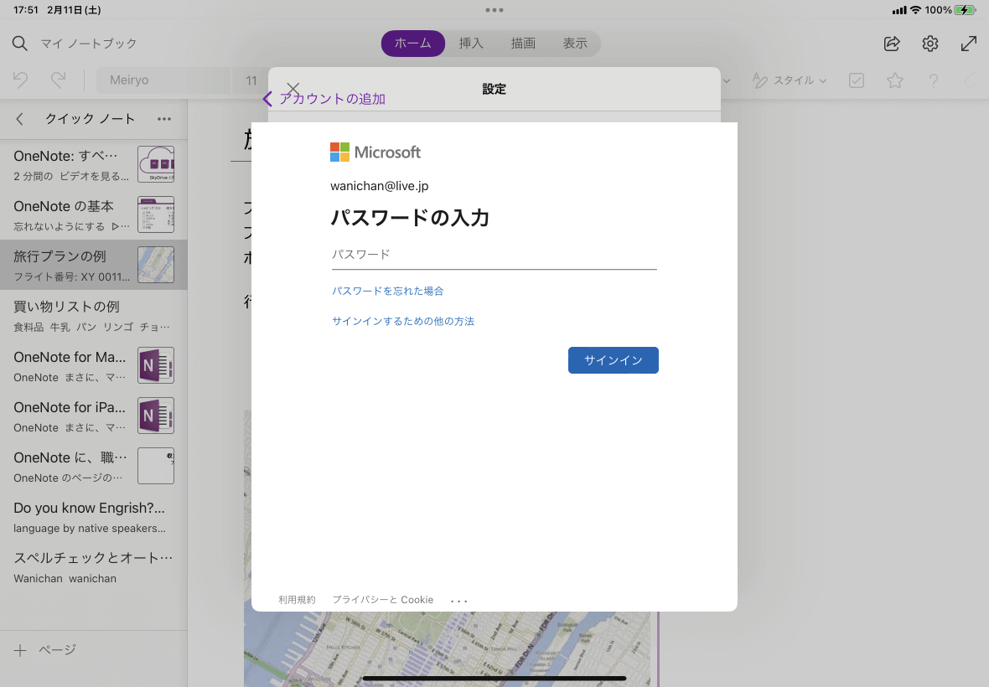The image size is (989, 687).
Task: Open the スペルチェックとオート… page
Action: [93, 567]
